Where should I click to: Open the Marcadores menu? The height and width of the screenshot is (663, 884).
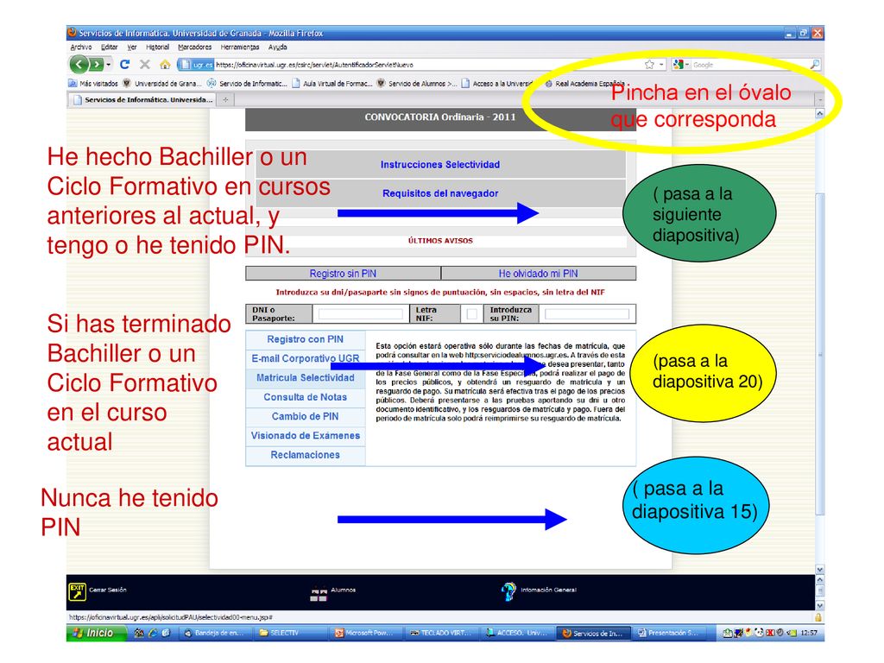(194, 47)
